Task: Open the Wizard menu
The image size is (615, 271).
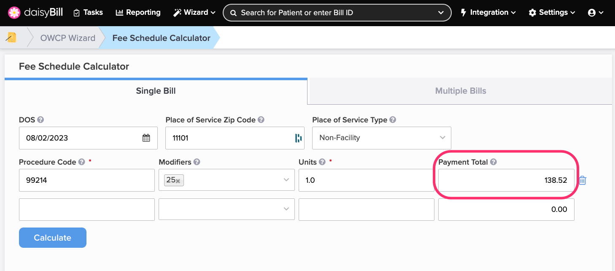Action: (194, 13)
